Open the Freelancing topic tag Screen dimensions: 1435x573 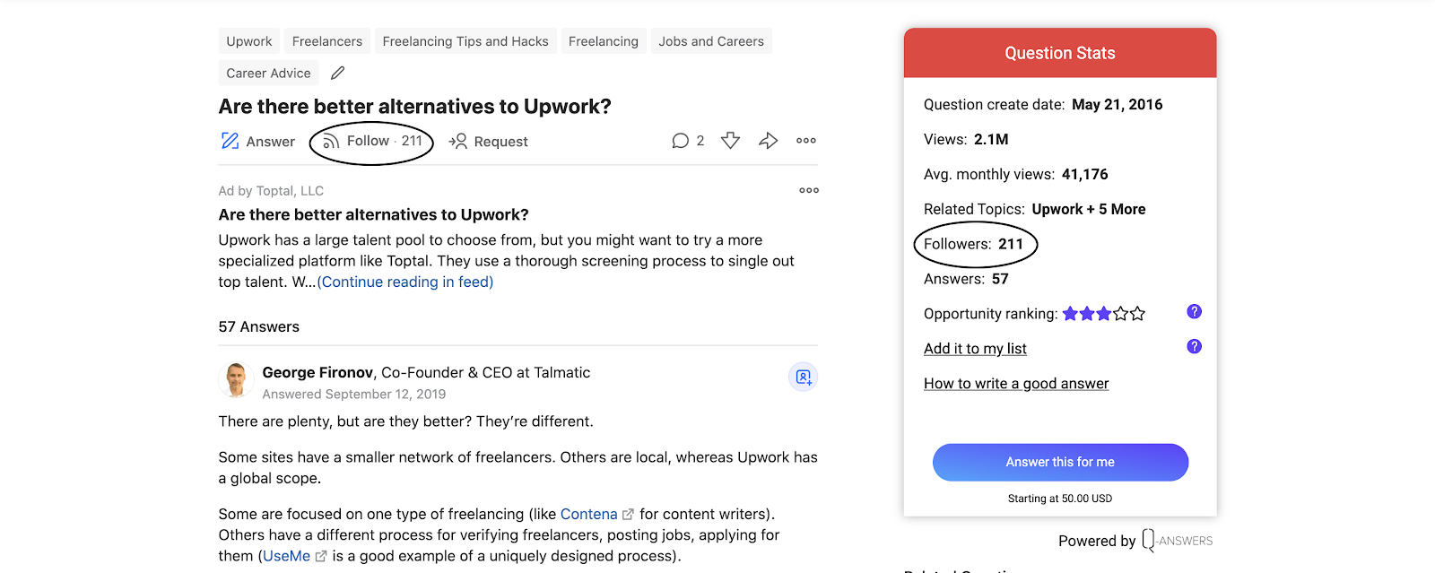coord(604,41)
